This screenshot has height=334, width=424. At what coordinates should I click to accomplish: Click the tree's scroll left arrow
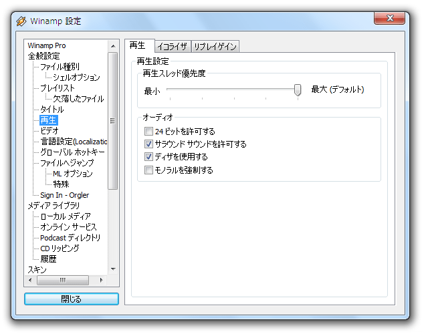(30, 280)
